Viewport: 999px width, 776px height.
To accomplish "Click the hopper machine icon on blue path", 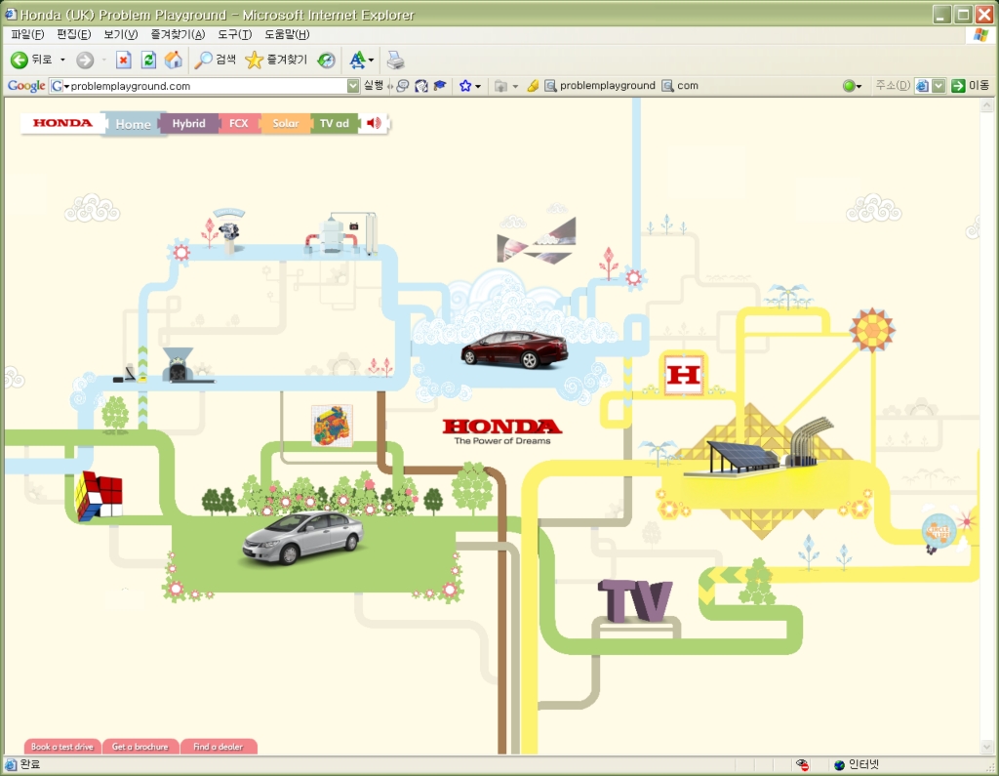I will [x=179, y=365].
